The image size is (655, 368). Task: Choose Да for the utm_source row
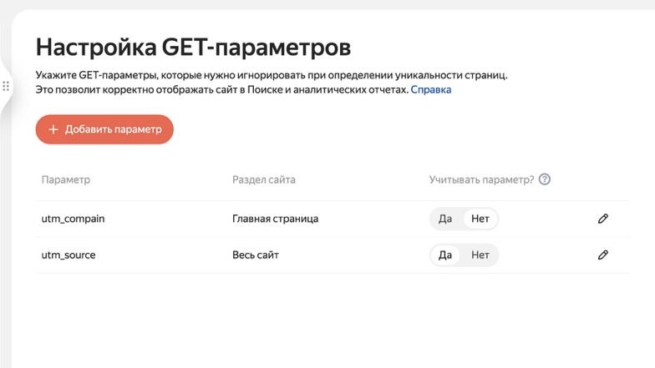(445, 255)
